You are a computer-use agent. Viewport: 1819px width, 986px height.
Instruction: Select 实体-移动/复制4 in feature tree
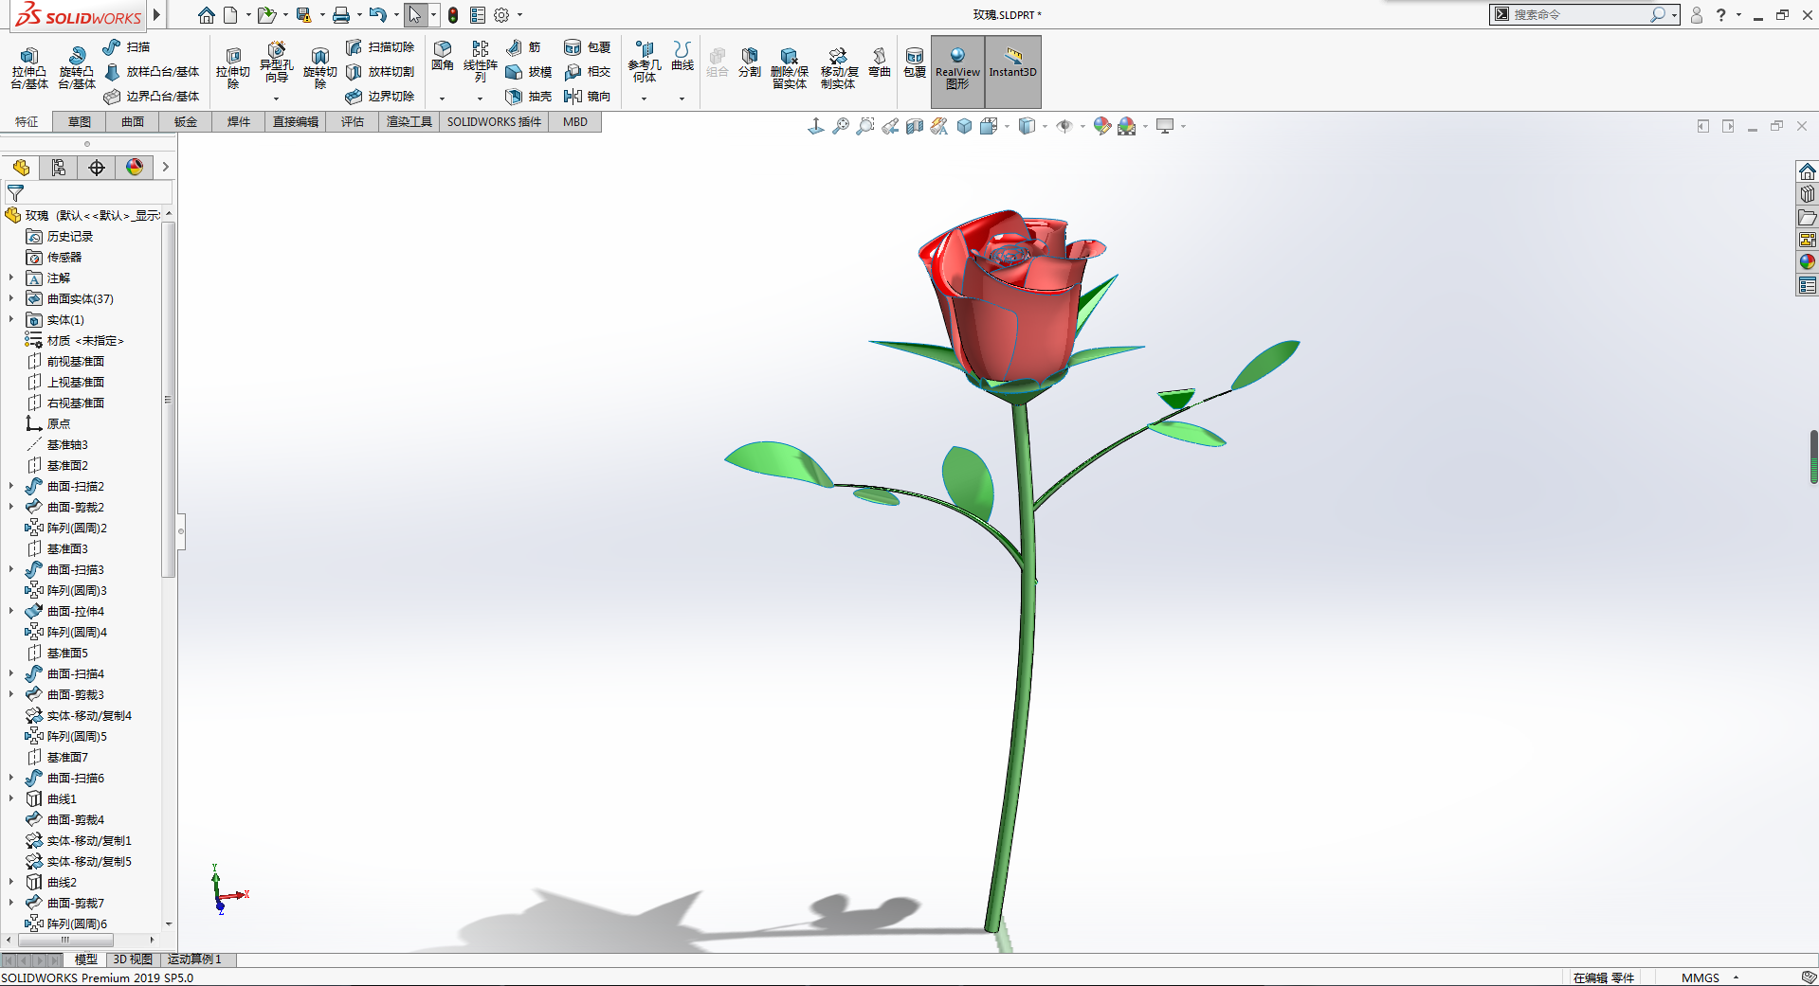[x=79, y=716]
